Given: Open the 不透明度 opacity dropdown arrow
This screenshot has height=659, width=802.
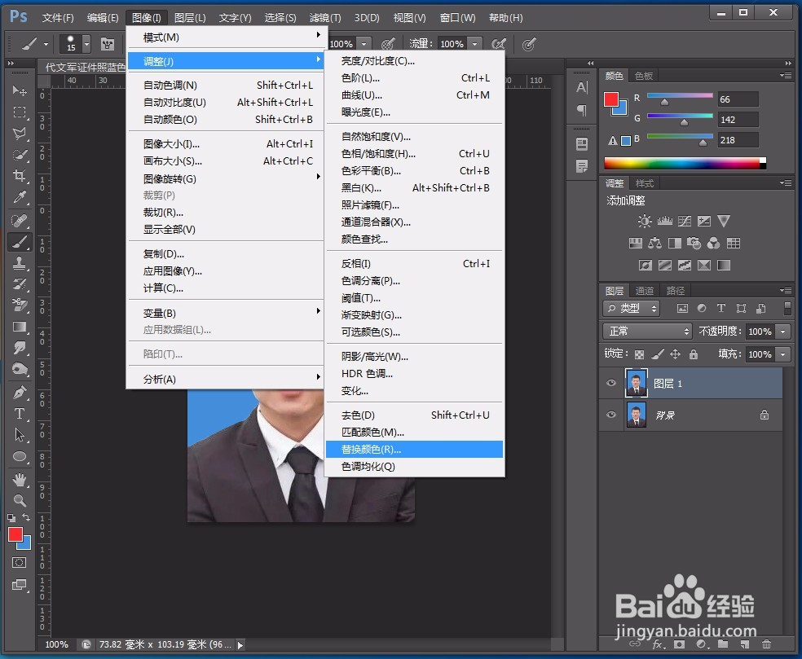Looking at the screenshot, I should (x=782, y=331).
